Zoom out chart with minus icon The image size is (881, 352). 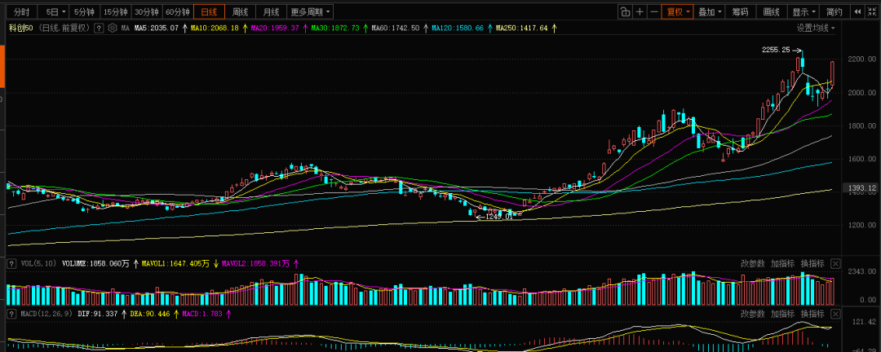653,11
